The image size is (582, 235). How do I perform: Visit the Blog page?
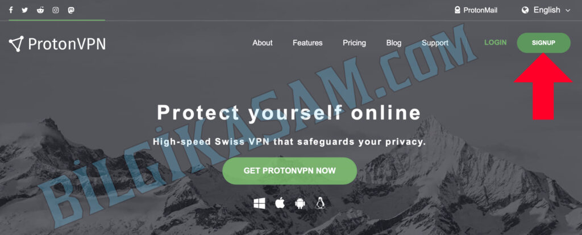(x=394, y=43)
